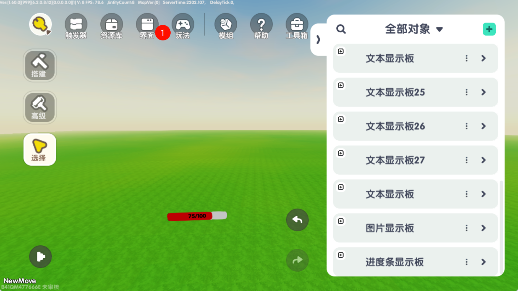Select the 文本显示板25 row label
The width and height of the screenshot is (518, 291).
[395, 92]
